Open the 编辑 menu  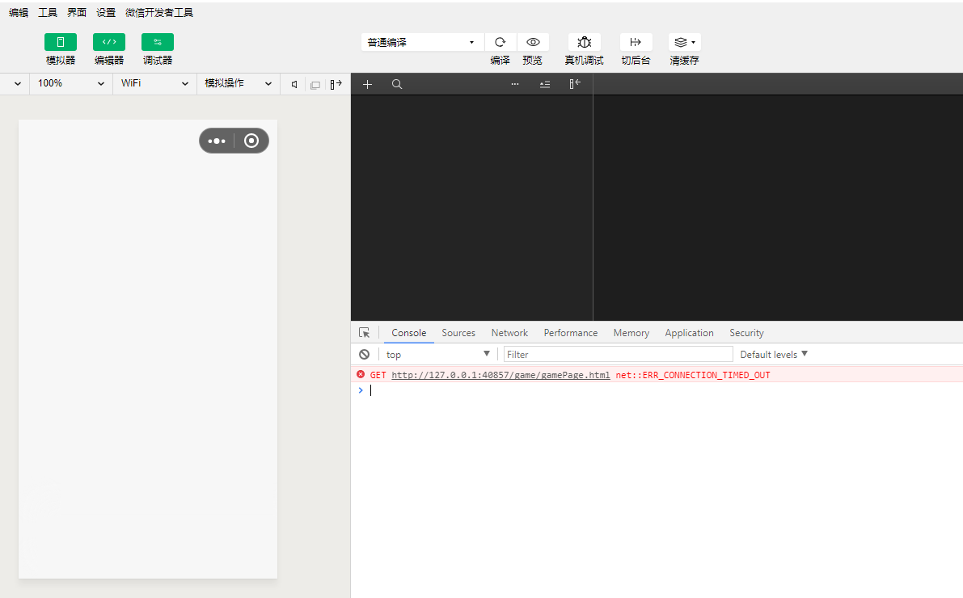point(19,12)
